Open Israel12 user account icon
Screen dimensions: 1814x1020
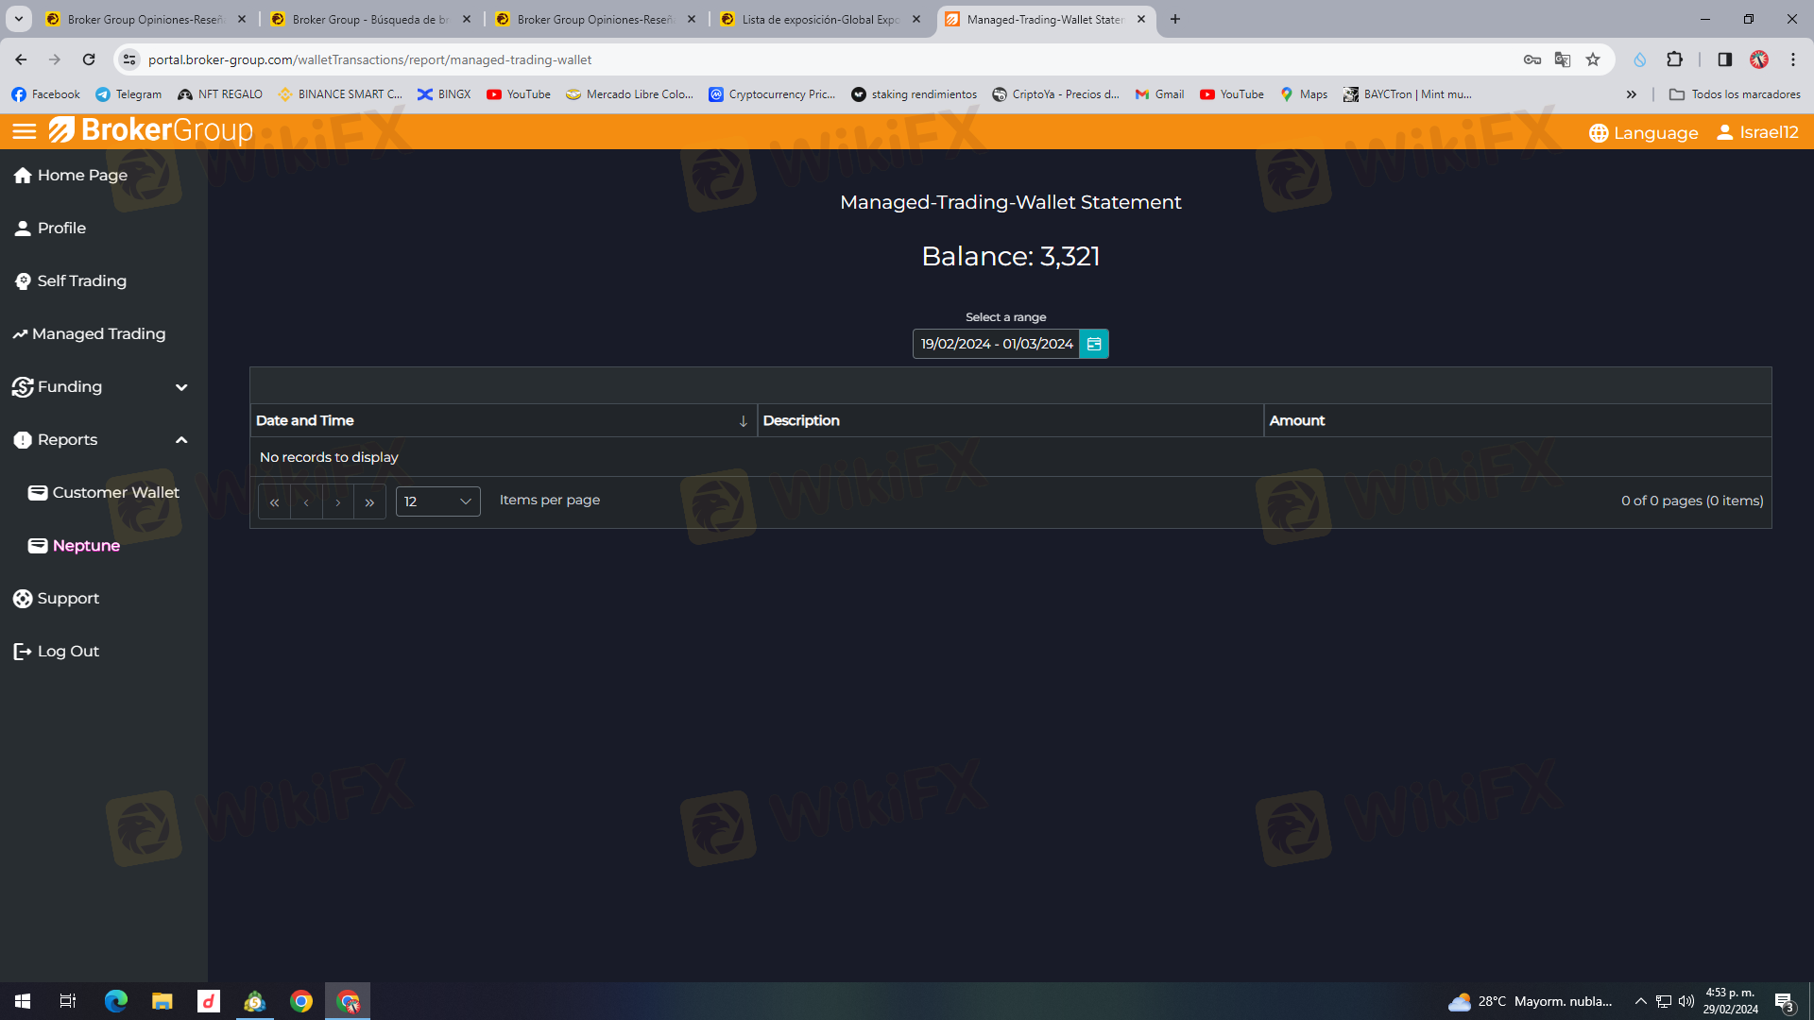[1725, 132]
